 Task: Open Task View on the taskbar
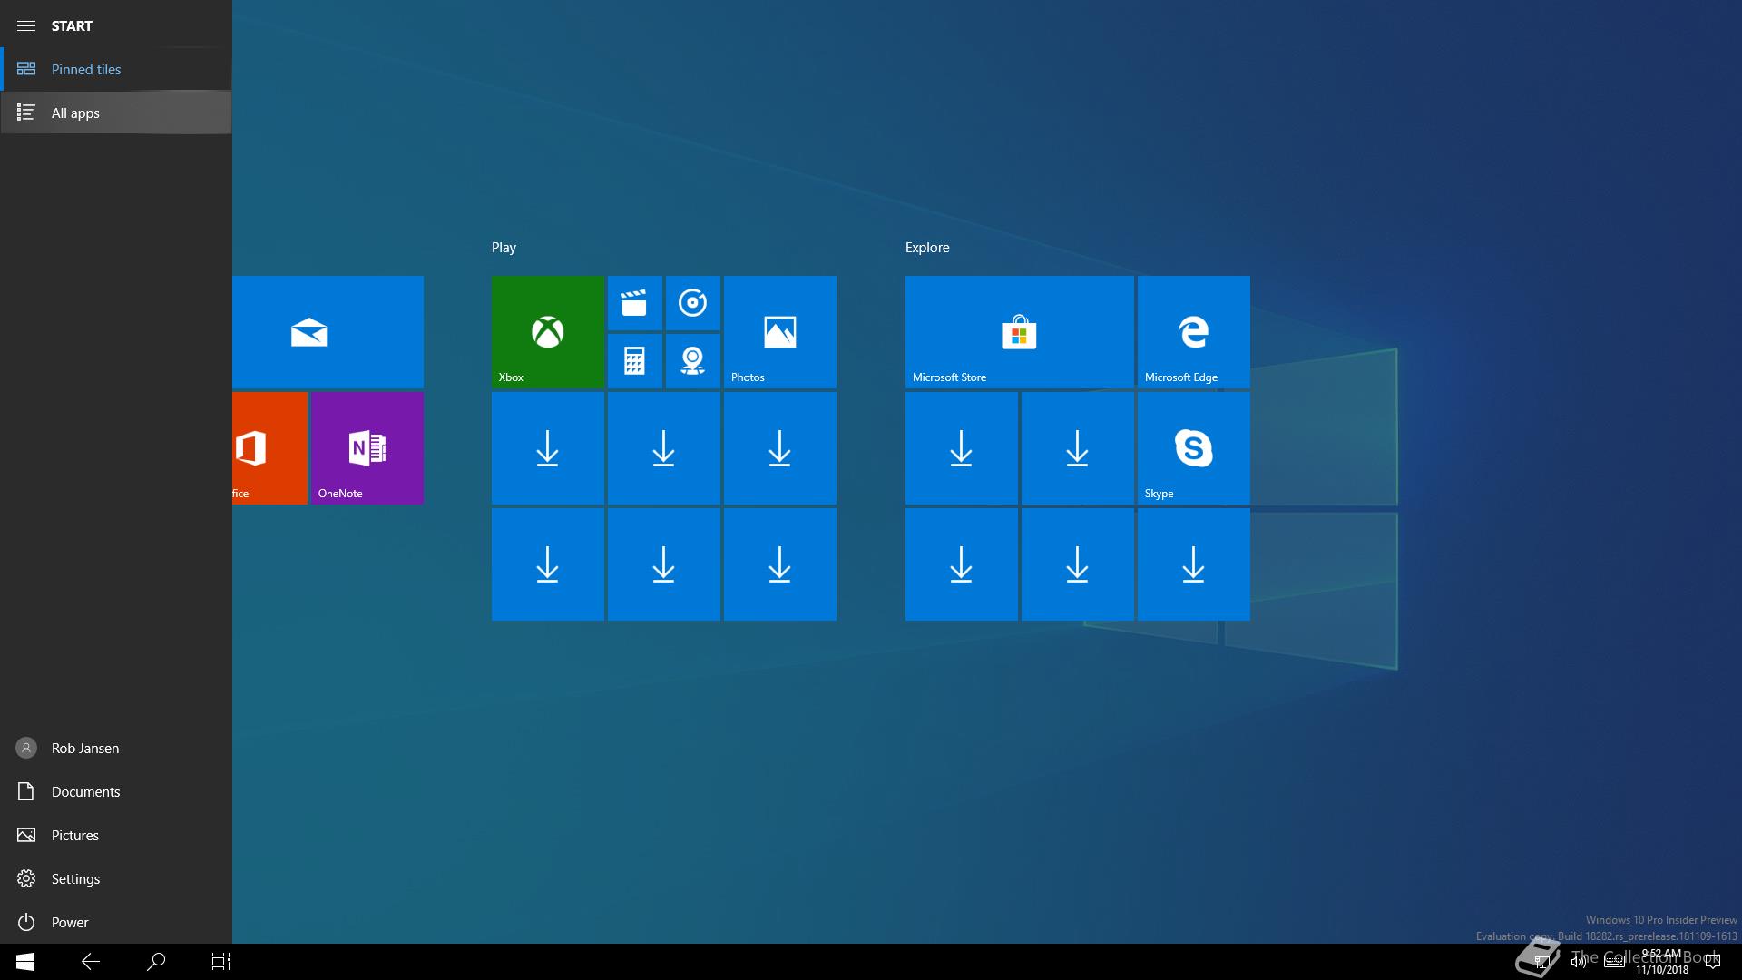221,962
